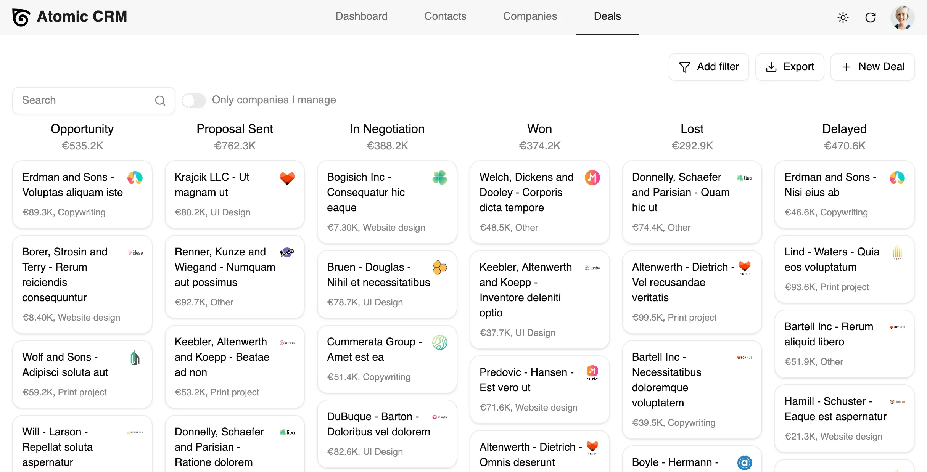This screenshot has width=927, height=472.
Task: Open the Donnelly, Schaefer Ratione dolorem deal
Action: pyautogui.click(x=235, y=444)
